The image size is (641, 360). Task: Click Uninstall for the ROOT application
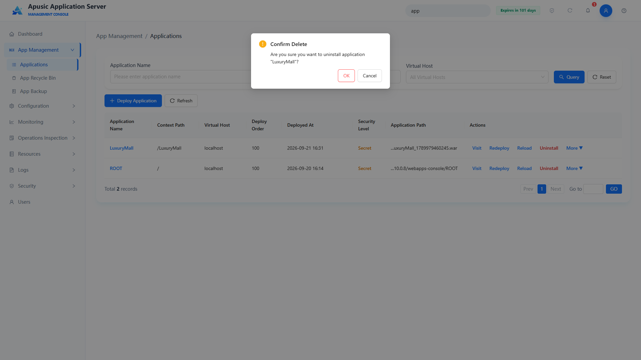click(x=549, y=168)
